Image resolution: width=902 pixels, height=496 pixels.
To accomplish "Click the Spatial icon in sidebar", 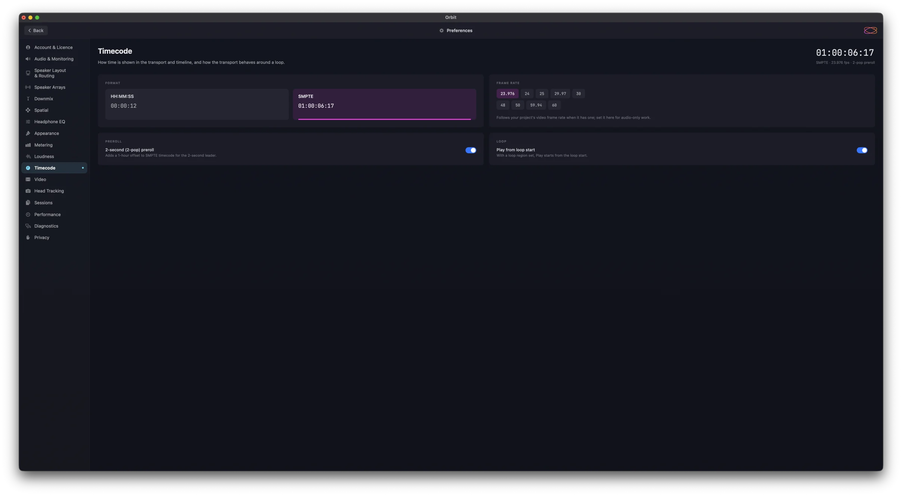I will 28,110.
